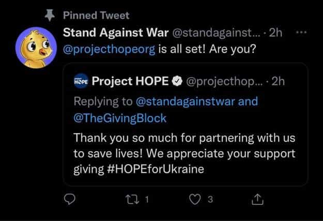Click the verified badge beside Project HOPE

(176, 81)
